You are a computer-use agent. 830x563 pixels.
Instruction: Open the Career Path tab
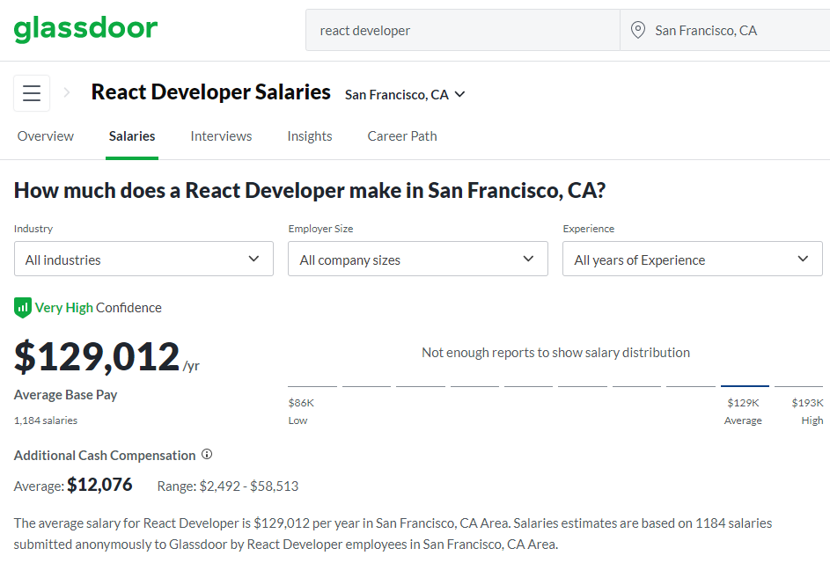(x=402, y=136)
